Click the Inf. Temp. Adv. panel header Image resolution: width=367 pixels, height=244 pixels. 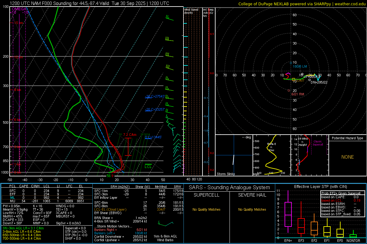(208, 13)
